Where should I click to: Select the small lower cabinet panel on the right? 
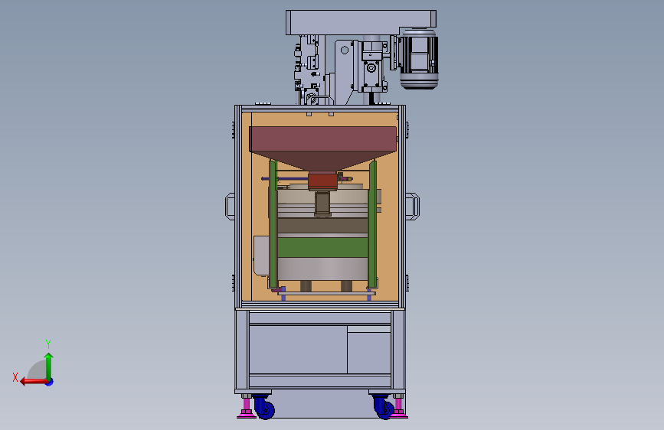click(x=369, y=353)
